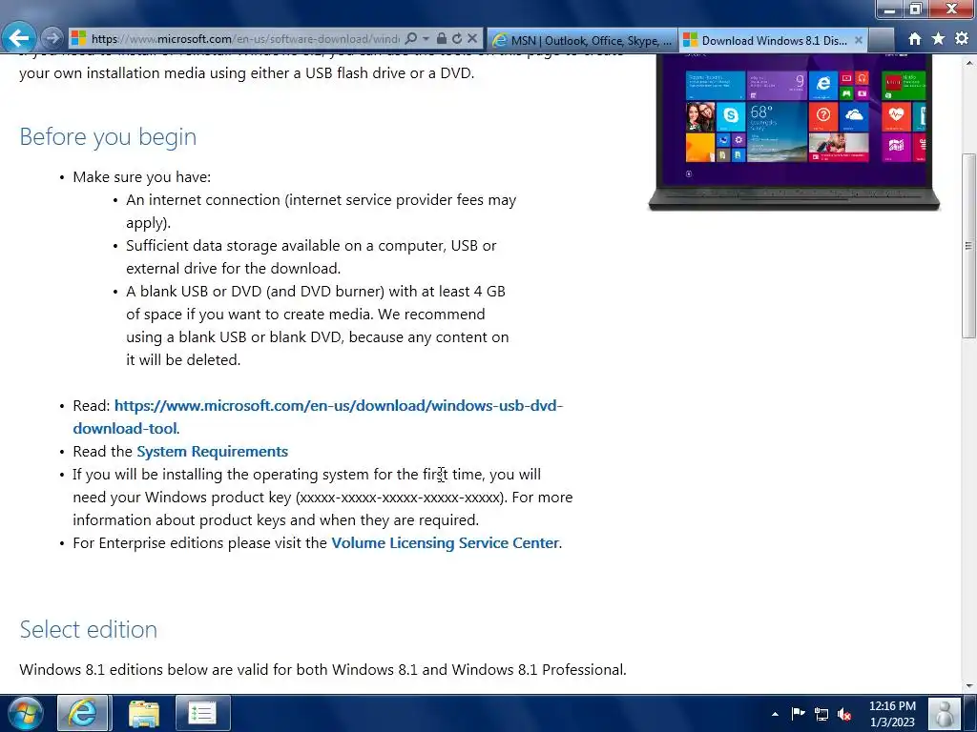Click the 'Before you begin' heading
This screenshot has width=977, height=732.
tap(108, 137)
